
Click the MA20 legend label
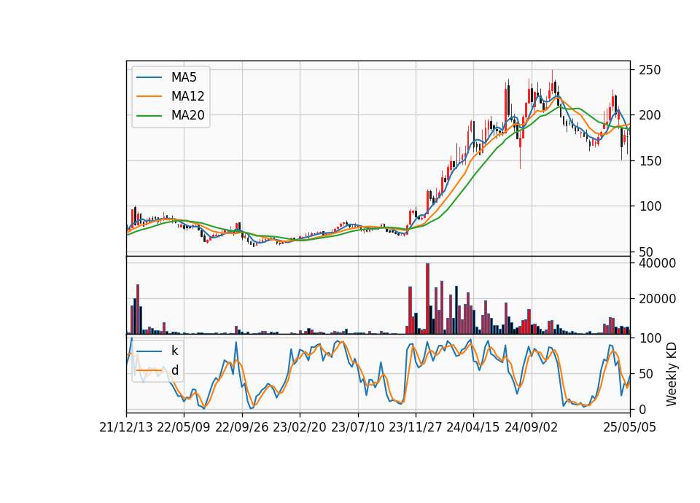[x=187, y=116]
